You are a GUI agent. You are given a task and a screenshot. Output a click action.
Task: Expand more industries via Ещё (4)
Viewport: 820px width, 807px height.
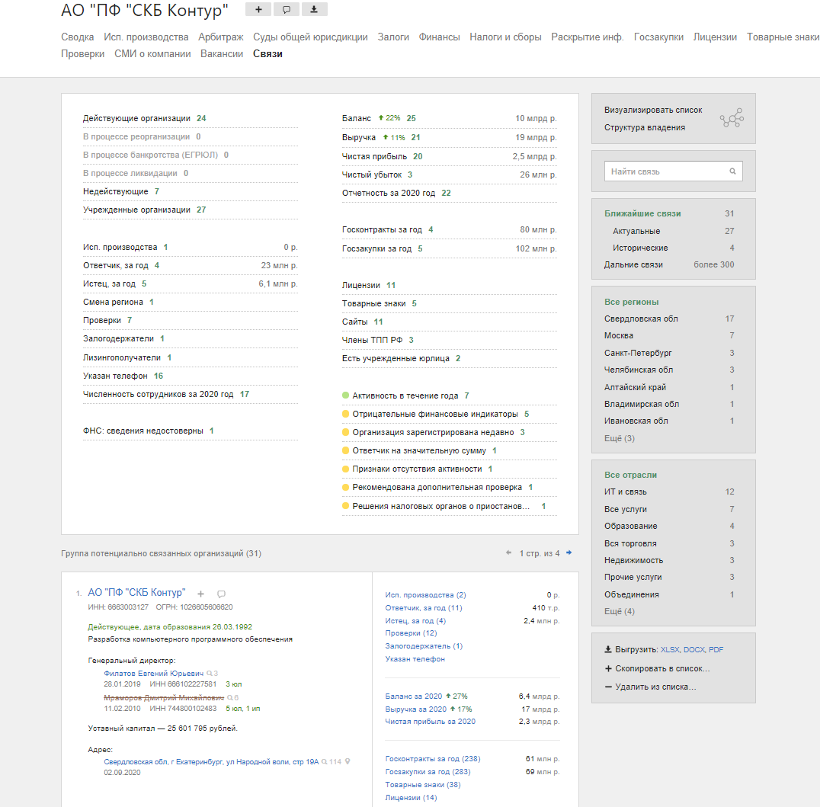(619, 611)
